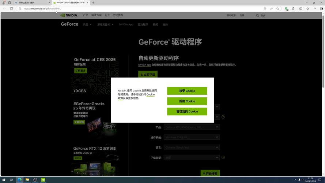The width and height of the screenshot is (325, 183).
Task: Select 解决方案 in the top navigation
Action: (97, 15)
